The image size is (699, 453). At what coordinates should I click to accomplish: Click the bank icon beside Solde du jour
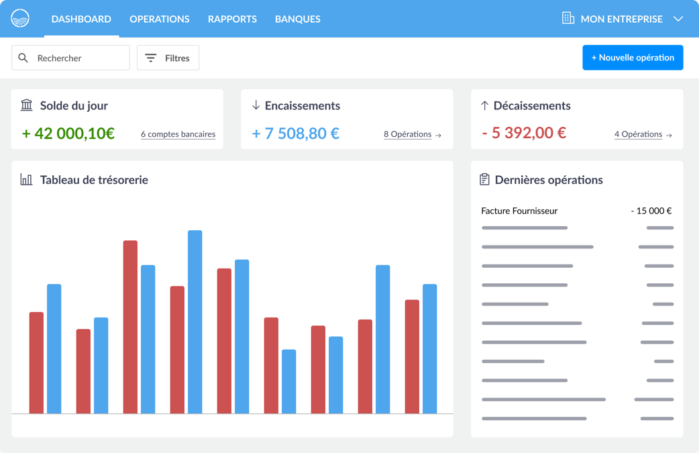click(27, 105)
